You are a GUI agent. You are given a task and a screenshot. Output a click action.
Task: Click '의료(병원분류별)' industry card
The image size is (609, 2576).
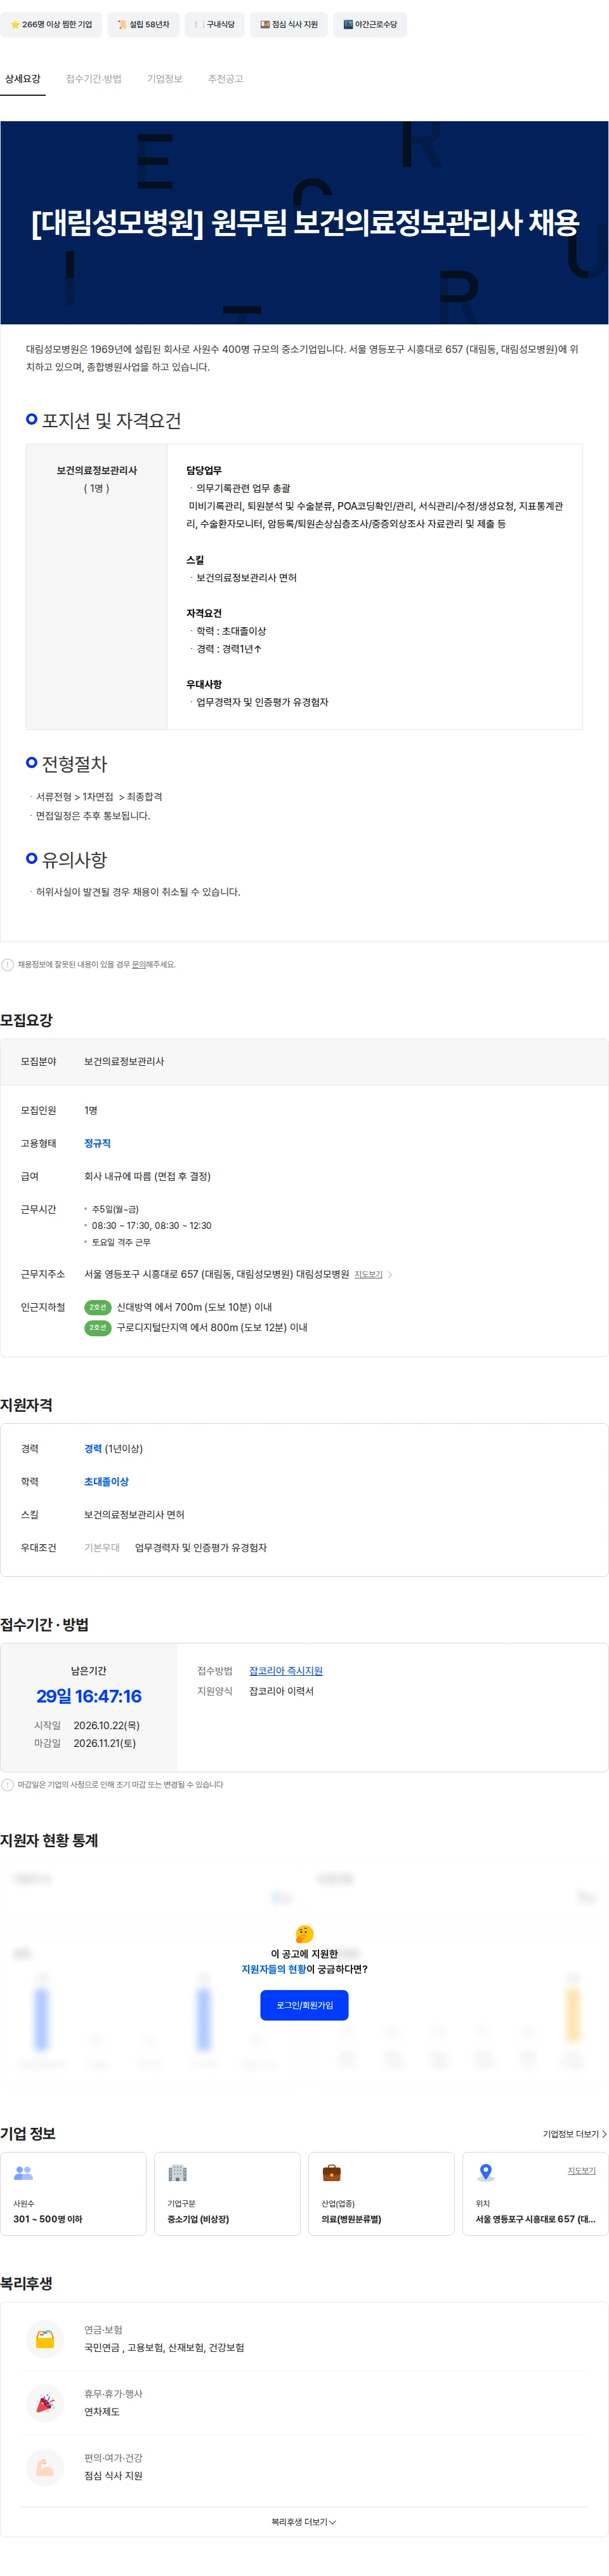[x=381, y=2194]
